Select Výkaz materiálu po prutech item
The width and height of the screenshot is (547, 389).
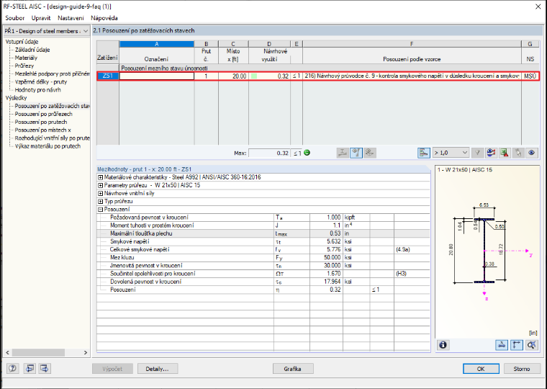[x=48, y=146]
